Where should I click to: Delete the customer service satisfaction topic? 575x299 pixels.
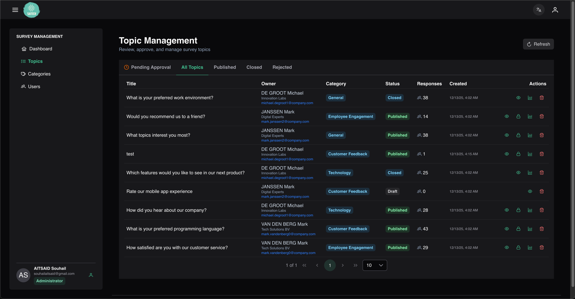[542, 248]
